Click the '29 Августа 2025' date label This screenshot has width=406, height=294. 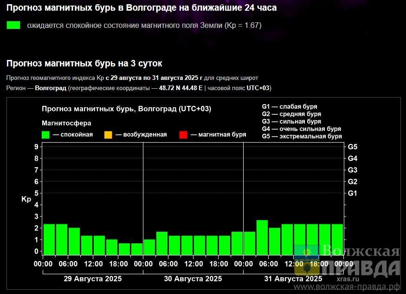92,279
